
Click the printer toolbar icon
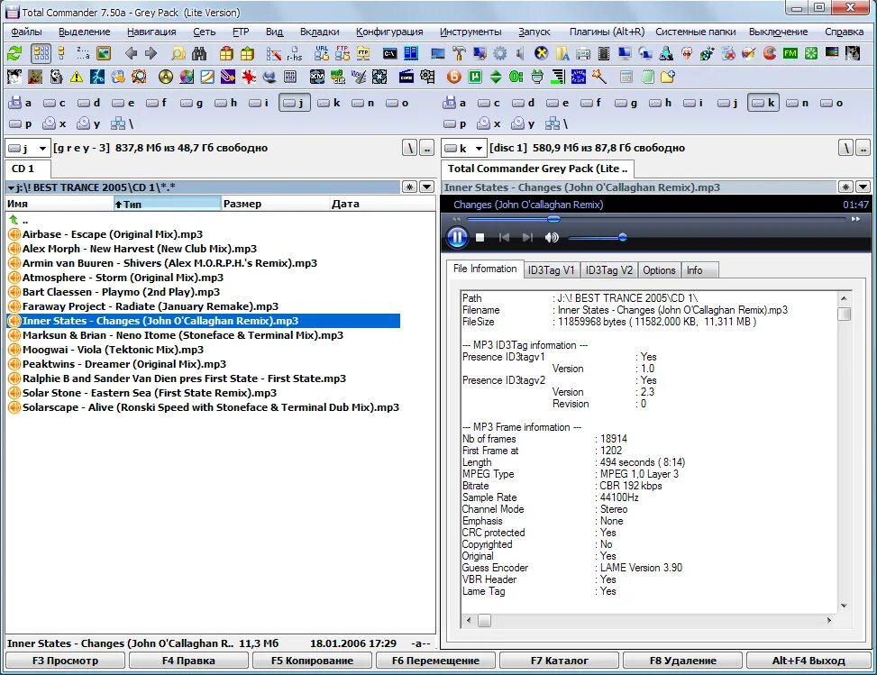click(583, 54)
